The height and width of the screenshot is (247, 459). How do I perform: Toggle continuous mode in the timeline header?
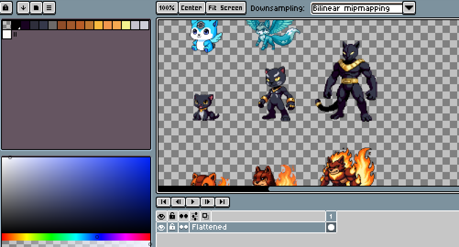(184, 216)
